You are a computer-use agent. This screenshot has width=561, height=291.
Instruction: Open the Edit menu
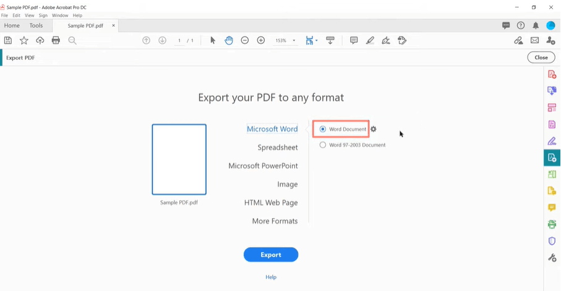[17, 15]
